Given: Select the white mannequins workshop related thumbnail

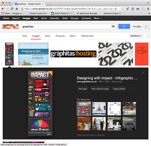Looking at the screenshot, I should tap(114, 124).
